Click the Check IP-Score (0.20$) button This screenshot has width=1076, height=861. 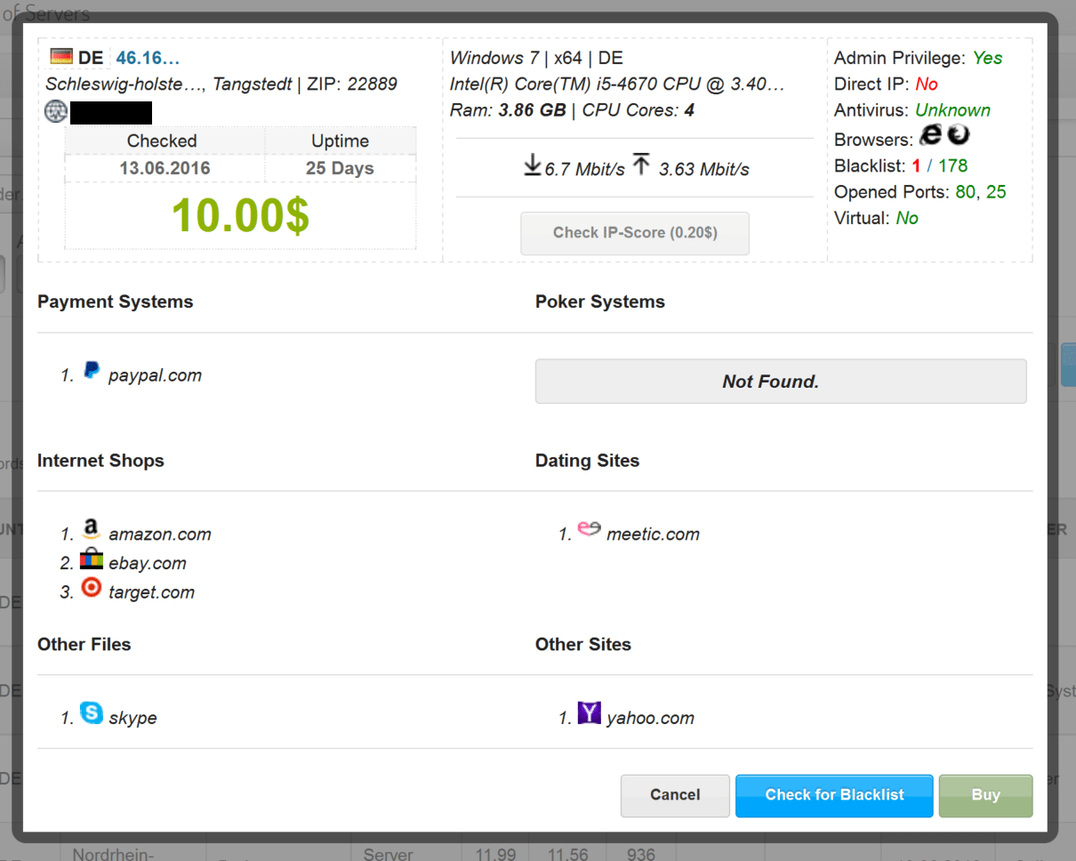[x=635, y=233]
